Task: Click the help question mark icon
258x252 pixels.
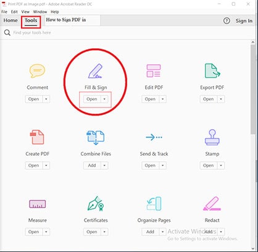Action: [227, 20]
